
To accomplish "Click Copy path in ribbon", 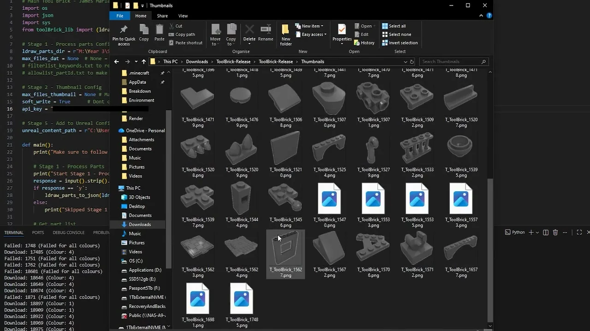I will coord(182,34).
